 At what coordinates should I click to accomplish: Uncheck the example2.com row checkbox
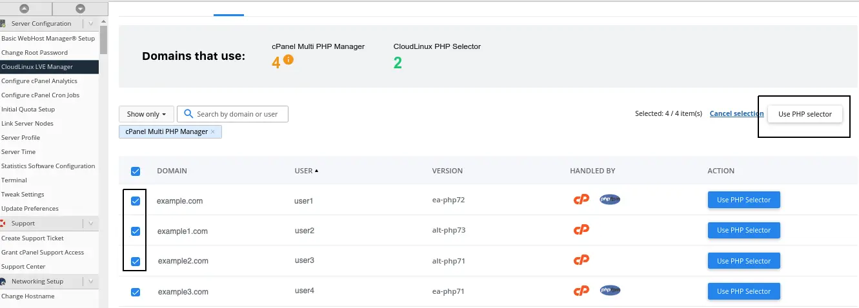136,262
